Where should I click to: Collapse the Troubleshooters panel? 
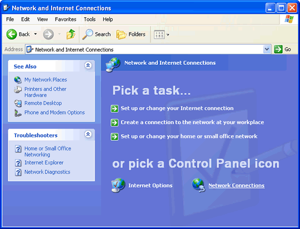coord(88,134)
